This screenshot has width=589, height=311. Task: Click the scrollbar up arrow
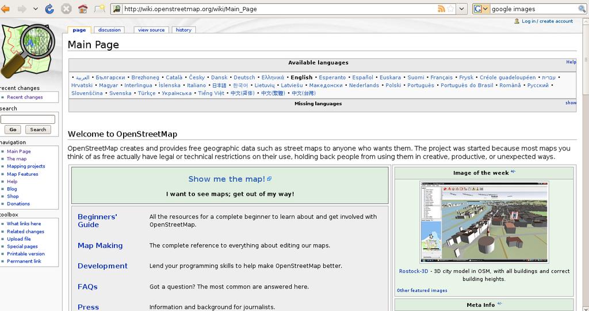tap(586, 22)
